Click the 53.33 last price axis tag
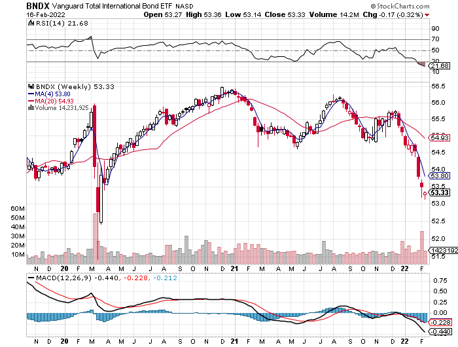The height and width of the screenshot is (347, 458). pos(440,192)
